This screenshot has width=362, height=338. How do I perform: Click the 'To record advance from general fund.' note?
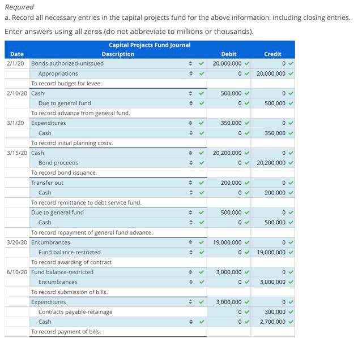[x=80, y=113]
